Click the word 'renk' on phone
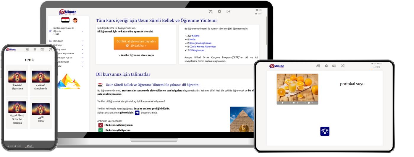Screen dimensions: 414x157 (29, 60)
